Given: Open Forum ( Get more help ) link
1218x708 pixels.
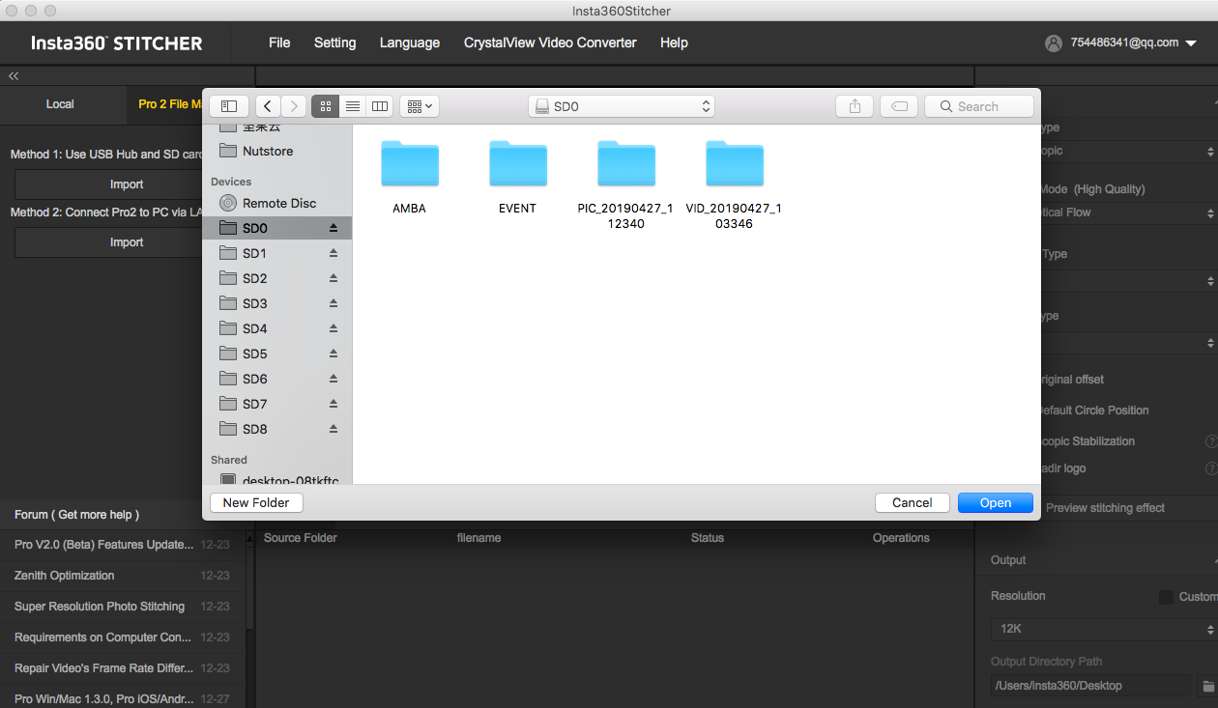Looking at the screenshot, I should [x=77, y=515].
